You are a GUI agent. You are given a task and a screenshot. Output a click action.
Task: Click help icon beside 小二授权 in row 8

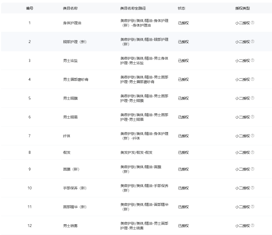pyautogui.click(x=253, y=152)
